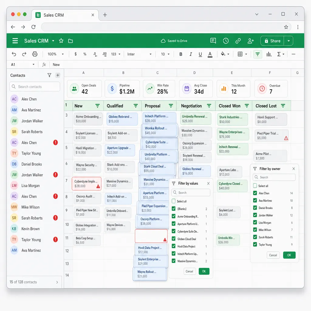The height and width of the screenshot is (311, 311).
Task: Open the New column filter
Action: [x=97, y=106]
